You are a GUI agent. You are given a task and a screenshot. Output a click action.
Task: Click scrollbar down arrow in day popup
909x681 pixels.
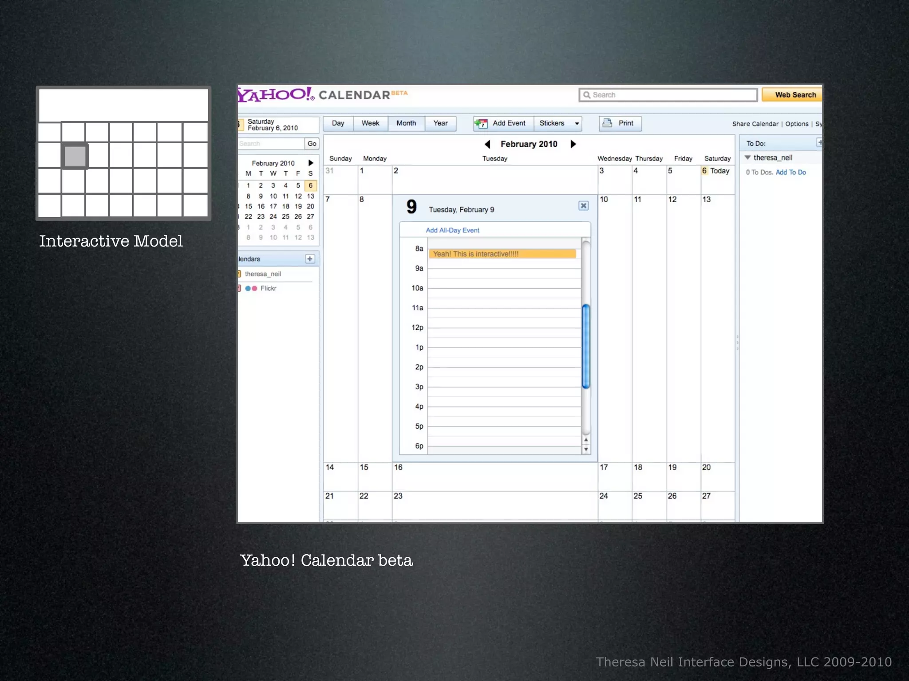(x=586, y=449)
